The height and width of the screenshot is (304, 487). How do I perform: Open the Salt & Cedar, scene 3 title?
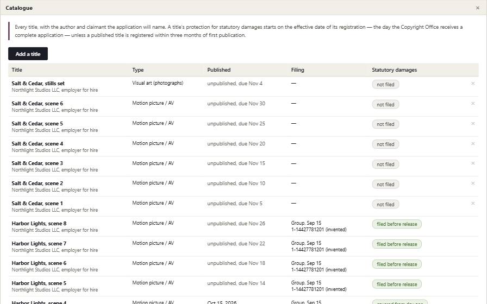(38, 163)
